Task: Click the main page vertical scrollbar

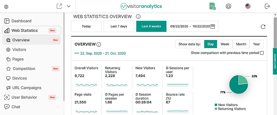Action: pos(275,32)
